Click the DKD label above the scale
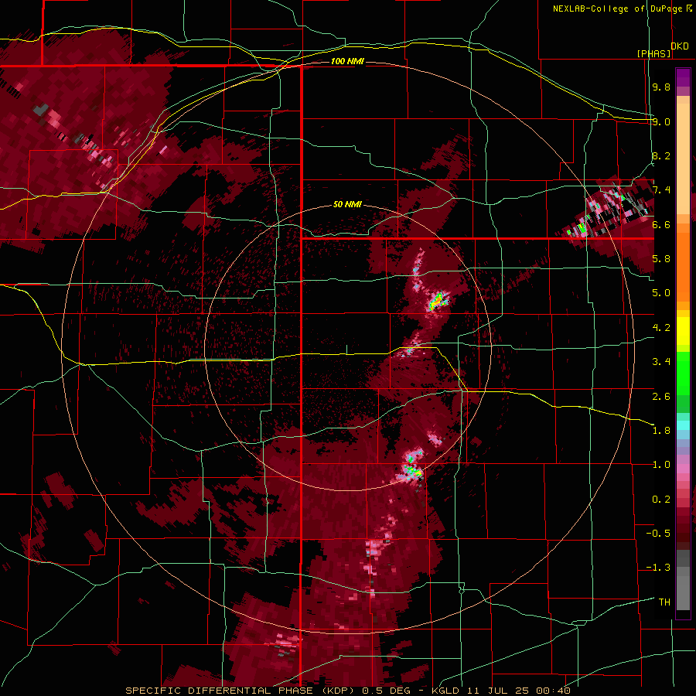Viewport: 696px width, 696px height. coord(680,46)
